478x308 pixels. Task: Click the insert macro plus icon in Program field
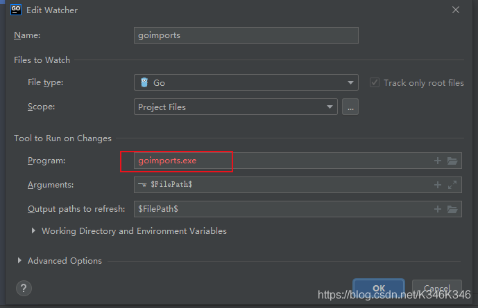coord(437,161)
